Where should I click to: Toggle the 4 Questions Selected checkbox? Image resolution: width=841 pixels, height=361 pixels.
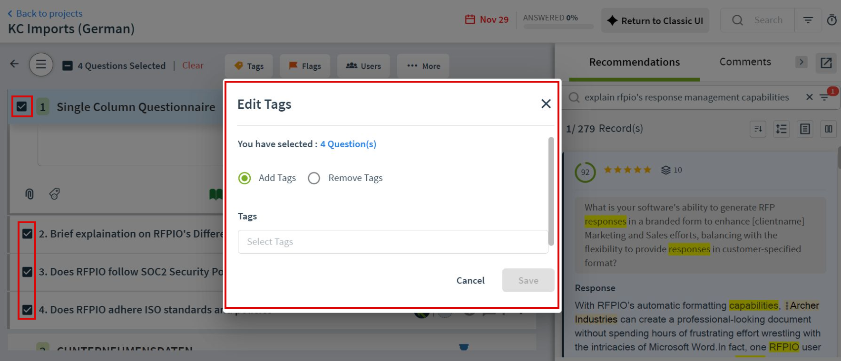[68, 66]
